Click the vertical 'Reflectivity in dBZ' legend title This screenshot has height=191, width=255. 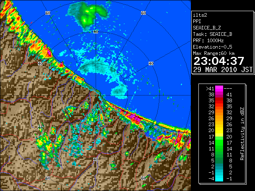pyautogui.click(x=242, y=134)
